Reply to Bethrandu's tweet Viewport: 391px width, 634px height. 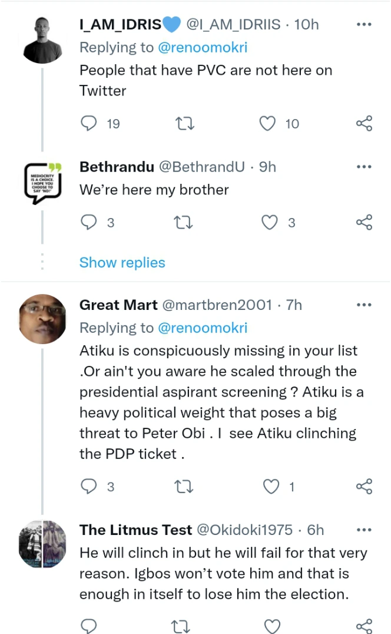(x=88, y=222)
